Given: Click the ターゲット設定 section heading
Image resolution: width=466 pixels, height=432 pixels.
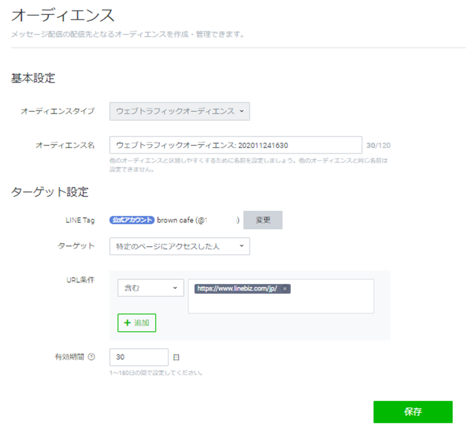Looking at the screenshot, I should 50,192.
